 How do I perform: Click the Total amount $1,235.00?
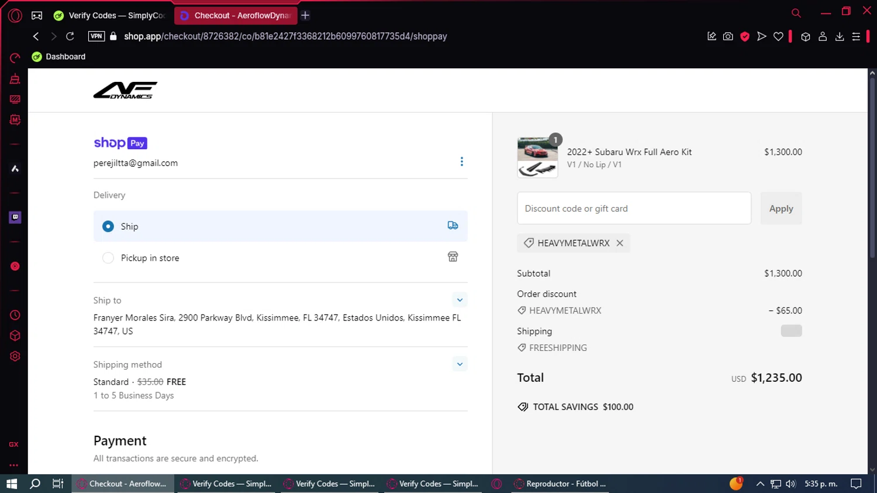point(776,378)
